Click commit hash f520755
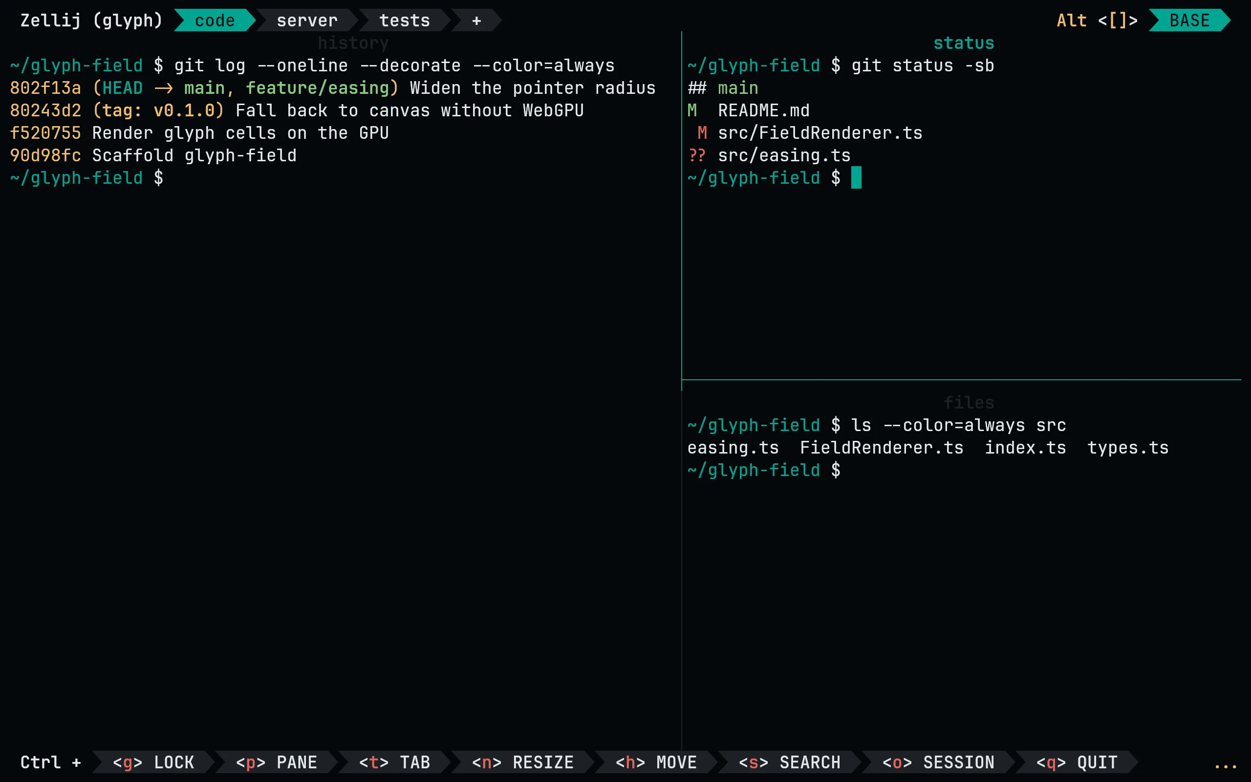This screenshot has height=782, width=1251. point(45,133)
